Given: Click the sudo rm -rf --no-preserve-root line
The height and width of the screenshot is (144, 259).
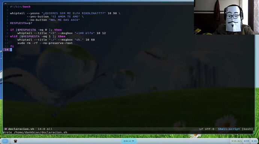Looking at the screenshot, I should 45,43.
